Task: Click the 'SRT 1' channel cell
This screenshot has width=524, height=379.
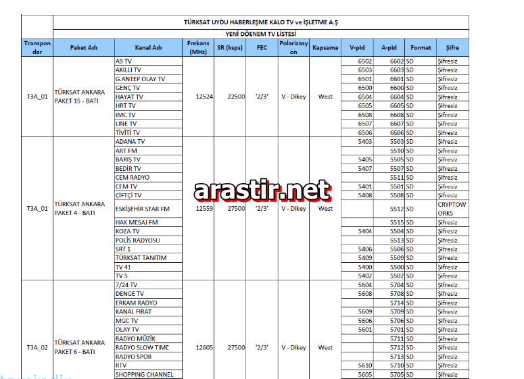Action: coord(148,249)
